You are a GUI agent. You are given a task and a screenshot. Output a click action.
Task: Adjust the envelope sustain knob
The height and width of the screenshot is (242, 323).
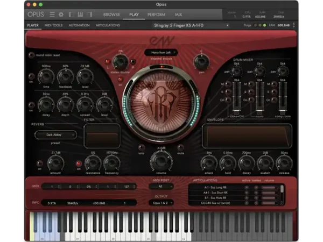pyautogui.click(x=265, y=163)
